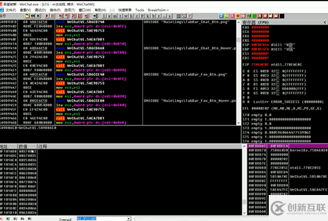The height and width of the screenshot is (221, 328).
Task: Open Breakpoints window with the B button
Action: 153,16
